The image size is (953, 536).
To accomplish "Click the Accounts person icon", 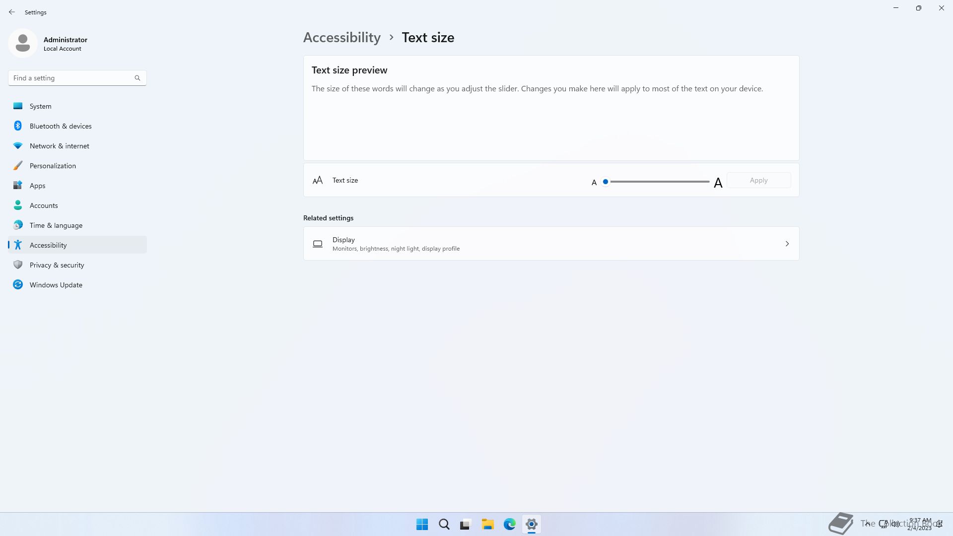I will [x=18, y=205].
